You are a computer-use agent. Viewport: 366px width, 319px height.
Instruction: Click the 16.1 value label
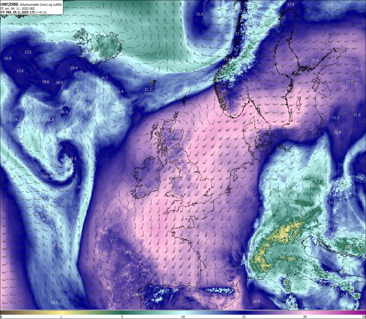81,187
